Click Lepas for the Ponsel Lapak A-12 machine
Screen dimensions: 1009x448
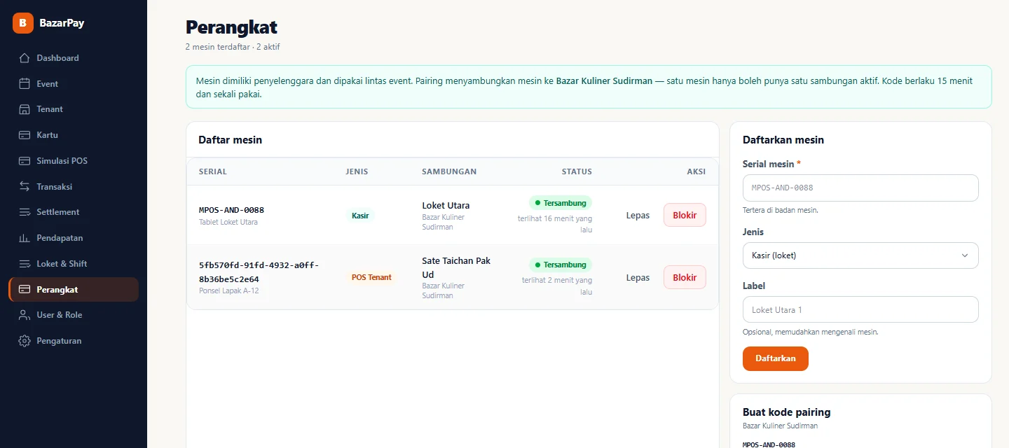click(x=638, y=278)
